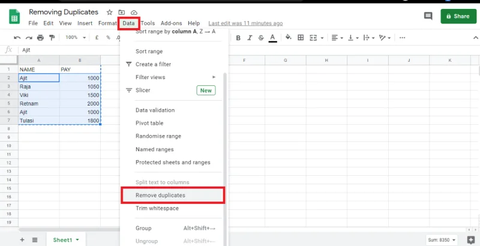This screenshot has width=480, height=246.
Task: Open the comment history icon
Action: click(428, 16)
